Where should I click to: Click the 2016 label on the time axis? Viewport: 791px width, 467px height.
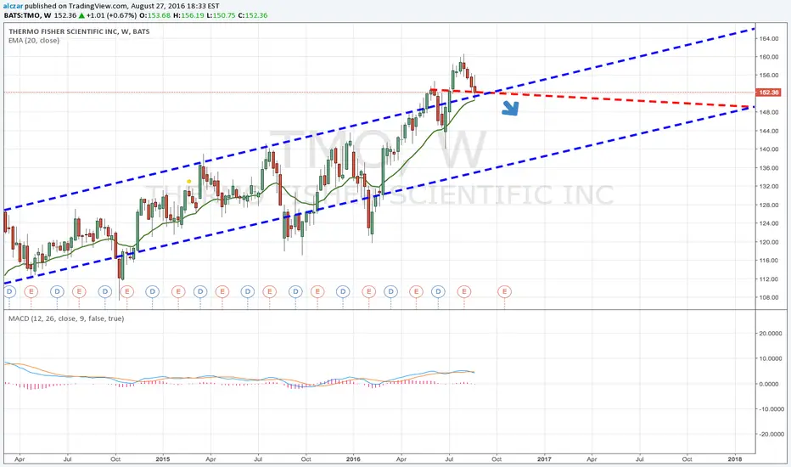(353, 459)
